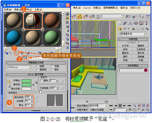Open the Modify panel tab icon
This screenshot has height=123, width=152.
click(125, 23)
